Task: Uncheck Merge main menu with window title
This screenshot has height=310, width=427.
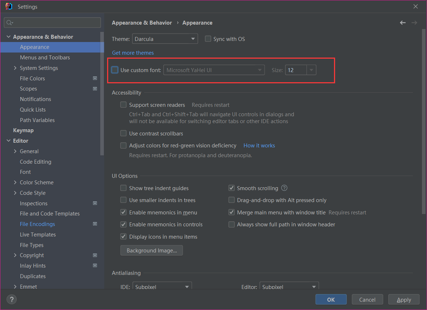Action: pos(232,212)
